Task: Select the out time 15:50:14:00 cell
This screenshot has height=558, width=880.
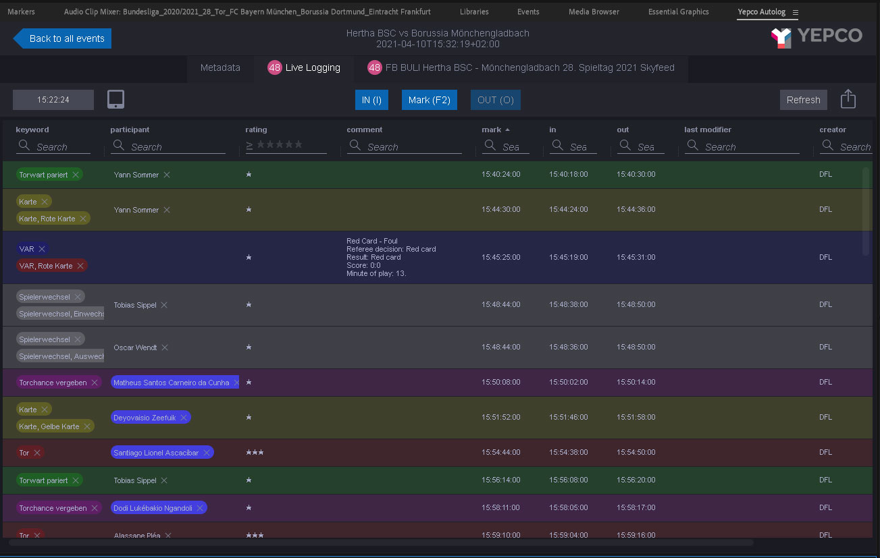Action: [x=636, y=383]
